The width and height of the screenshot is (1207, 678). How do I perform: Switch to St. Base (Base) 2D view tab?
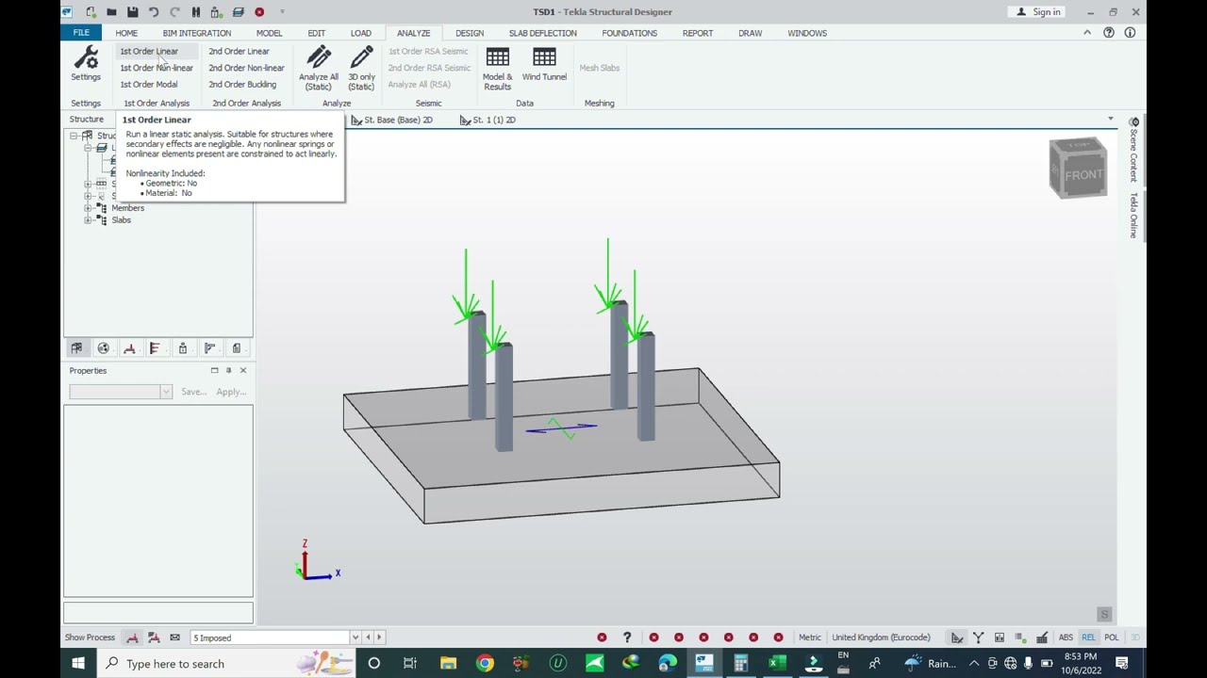point(392,120)
